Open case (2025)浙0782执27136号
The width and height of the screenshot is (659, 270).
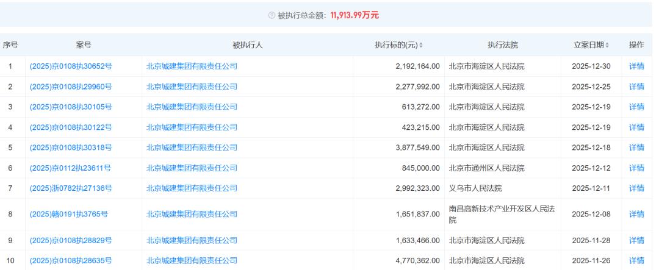70,188
